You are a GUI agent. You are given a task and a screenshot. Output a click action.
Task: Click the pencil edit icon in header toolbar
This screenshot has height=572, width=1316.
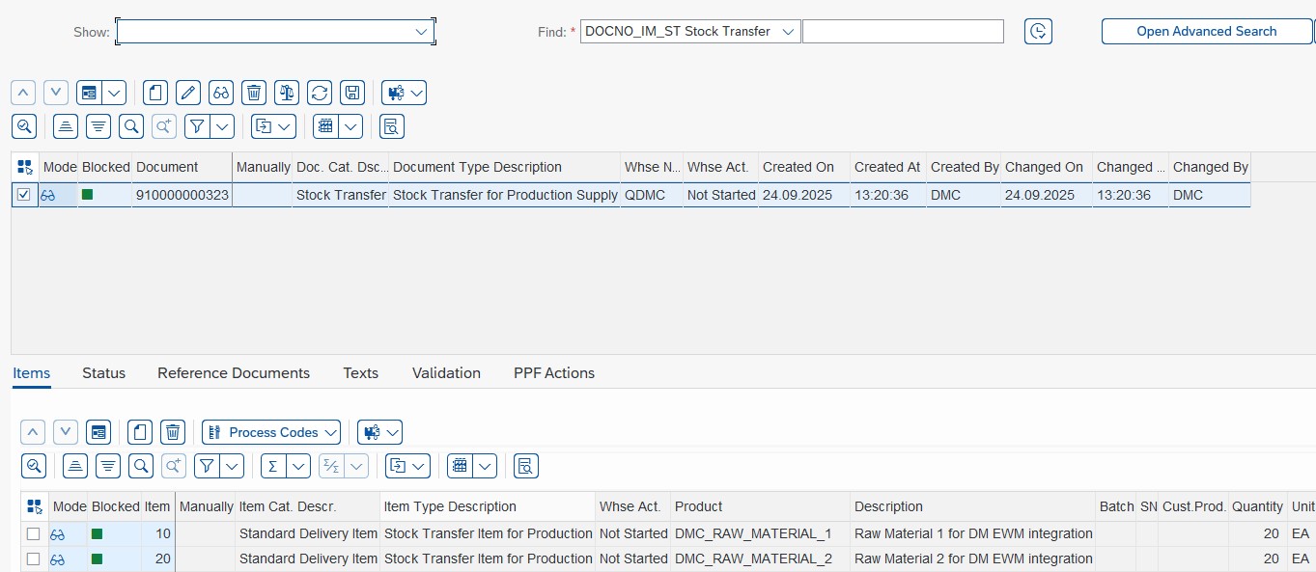[188, 93]
